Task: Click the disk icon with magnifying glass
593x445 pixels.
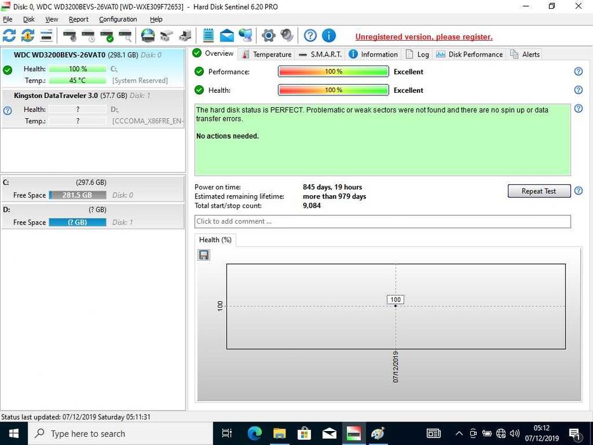Action: (x=126, y=36)
